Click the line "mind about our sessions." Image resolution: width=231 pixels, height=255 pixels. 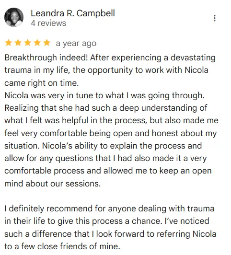[x=53, y=184]
